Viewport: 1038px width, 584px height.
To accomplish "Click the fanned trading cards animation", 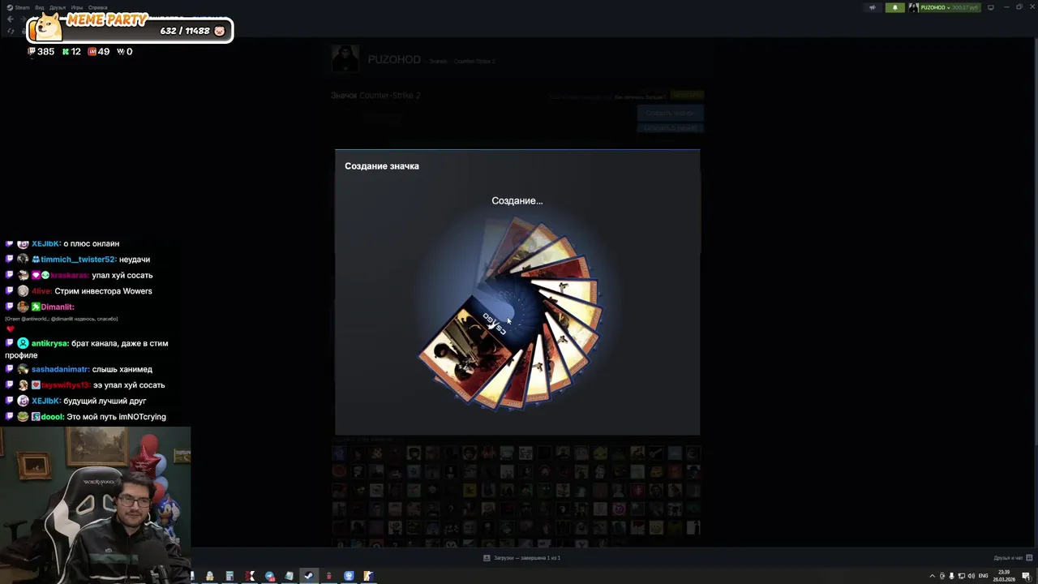I will (x=511, y=312).
